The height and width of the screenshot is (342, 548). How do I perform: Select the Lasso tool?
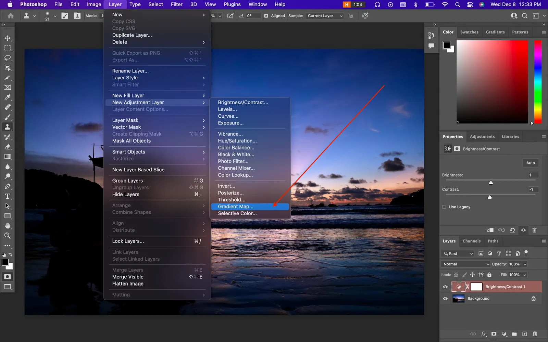coord(8,58)
